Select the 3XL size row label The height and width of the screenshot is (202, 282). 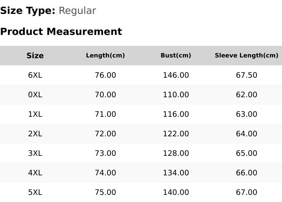pos(35,153)
